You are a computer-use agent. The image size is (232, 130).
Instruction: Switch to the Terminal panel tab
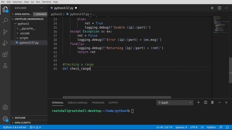coord(58,103)
